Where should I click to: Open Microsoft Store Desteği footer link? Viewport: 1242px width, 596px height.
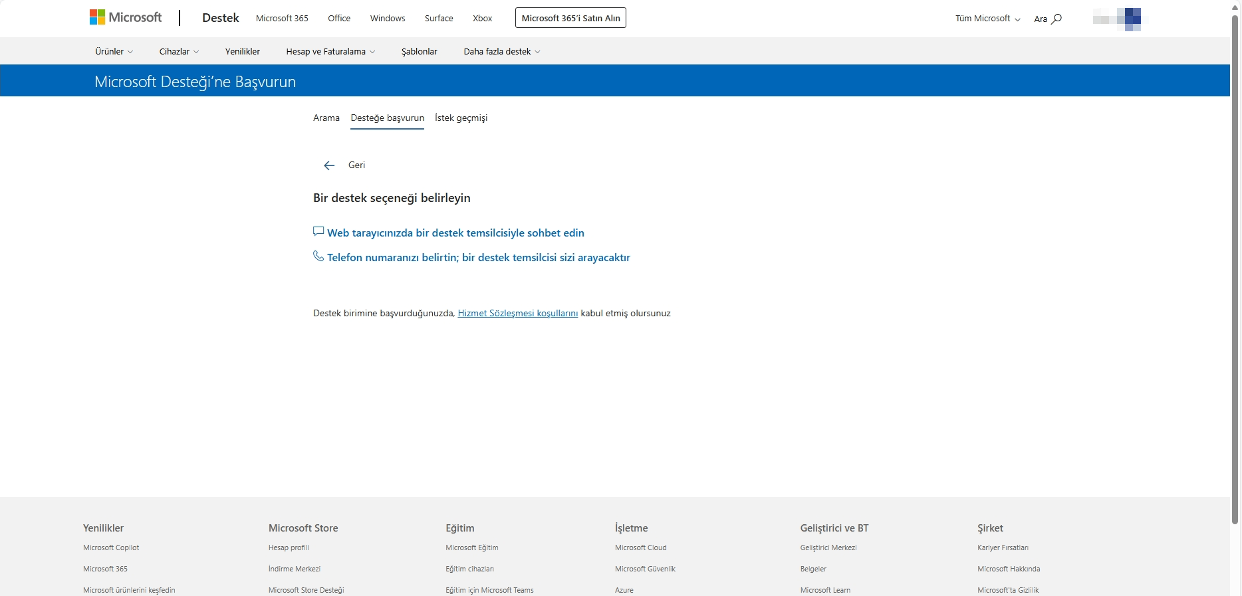coord(307,590)
